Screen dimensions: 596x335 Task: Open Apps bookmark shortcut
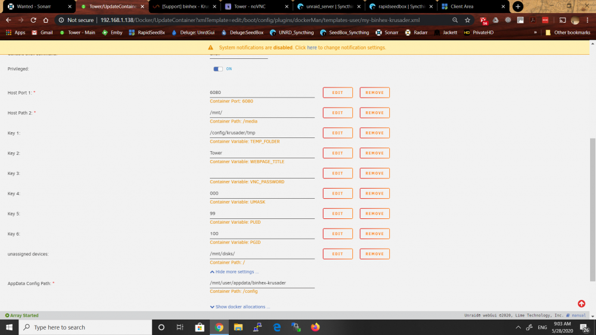click(x=15, y=33)
